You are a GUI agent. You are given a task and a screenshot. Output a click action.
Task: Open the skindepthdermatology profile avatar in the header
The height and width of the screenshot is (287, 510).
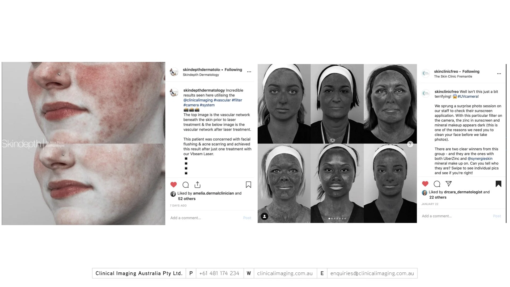pos(174,72)
